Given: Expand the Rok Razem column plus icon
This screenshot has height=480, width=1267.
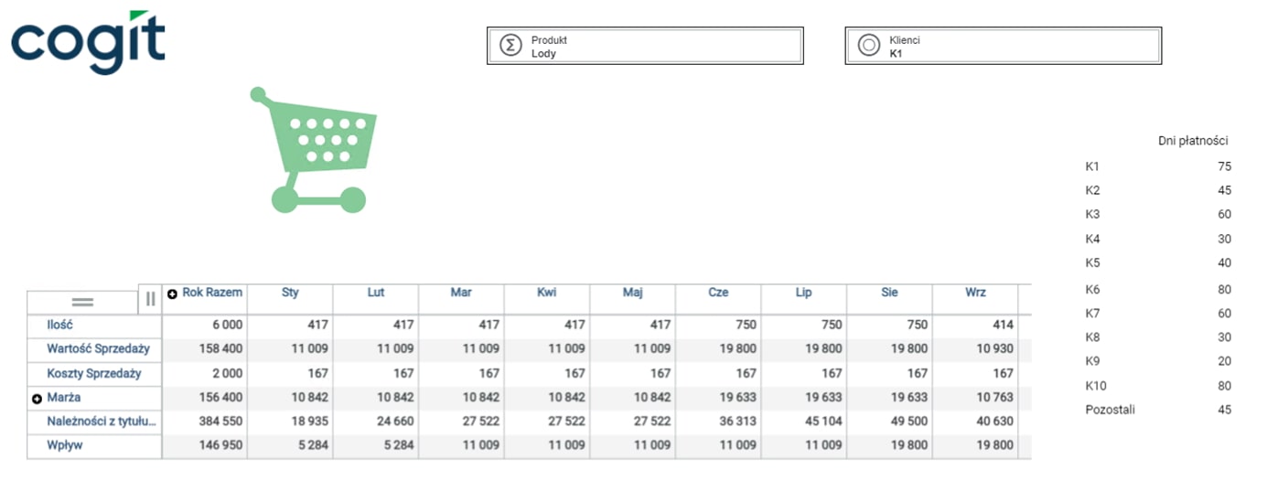Looking at the screenshot, I should (x=172, y=293).
